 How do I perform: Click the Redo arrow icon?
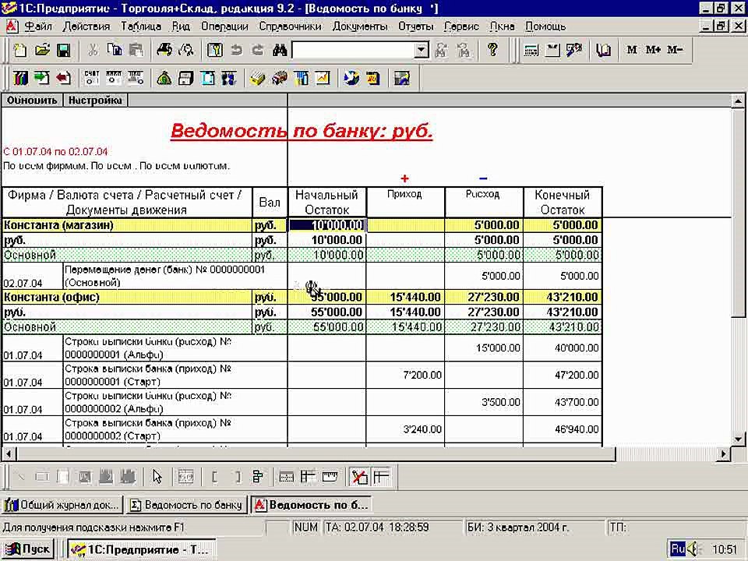[258, 50]
